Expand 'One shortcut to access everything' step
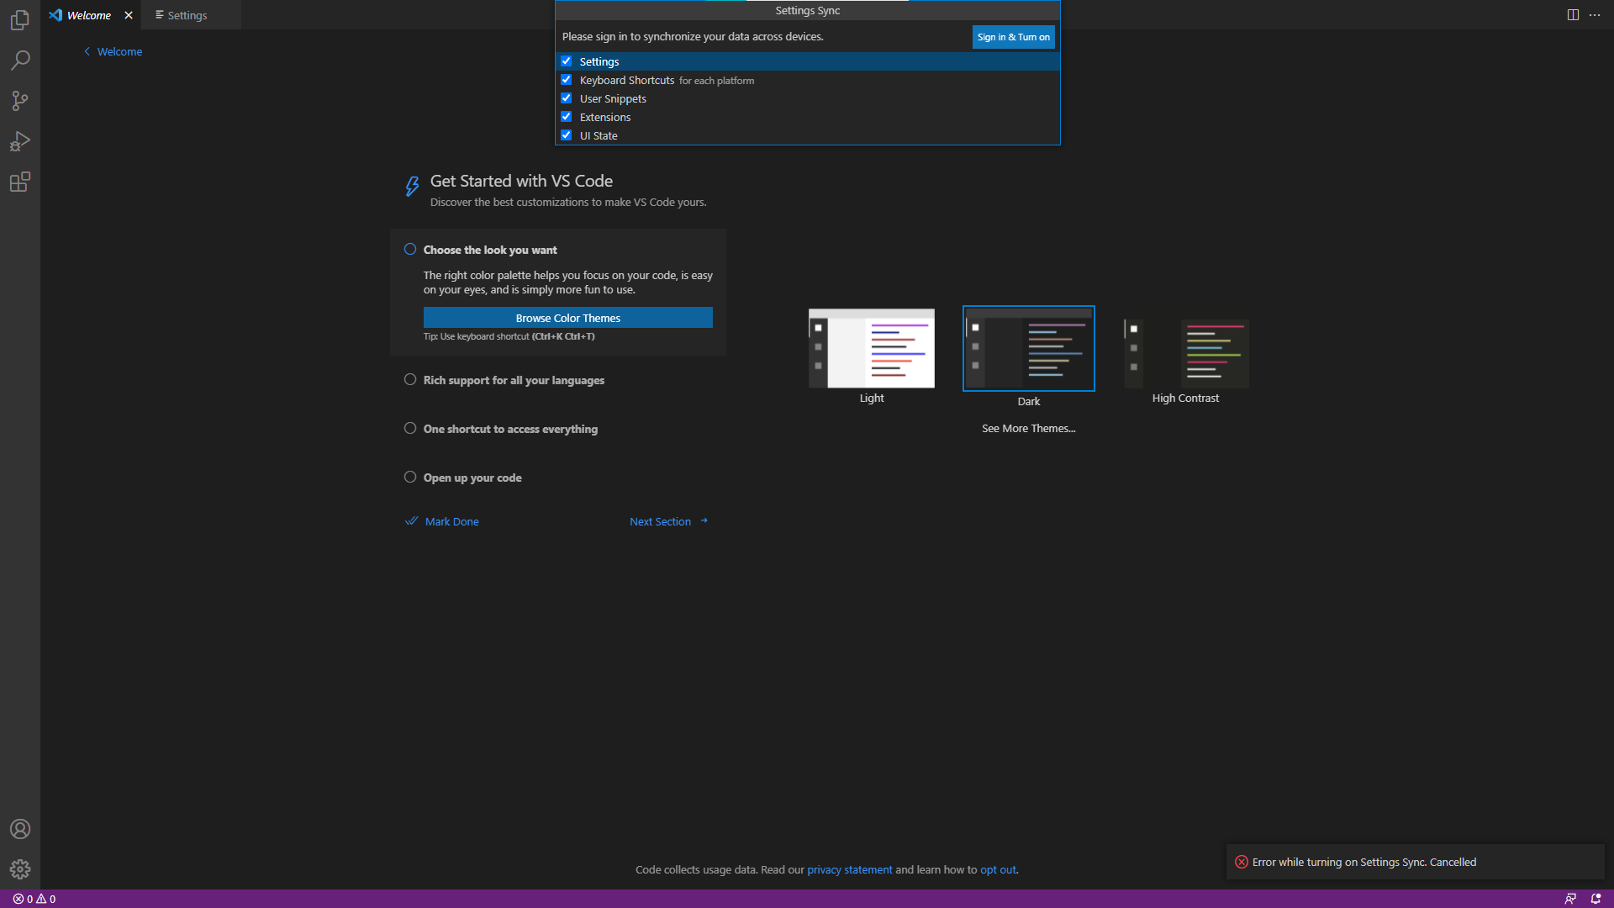 click(x=510, y=429)
